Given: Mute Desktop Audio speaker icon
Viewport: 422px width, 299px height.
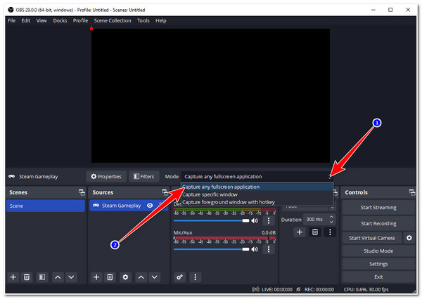Looking at the screenshot, I should point(255,220).
